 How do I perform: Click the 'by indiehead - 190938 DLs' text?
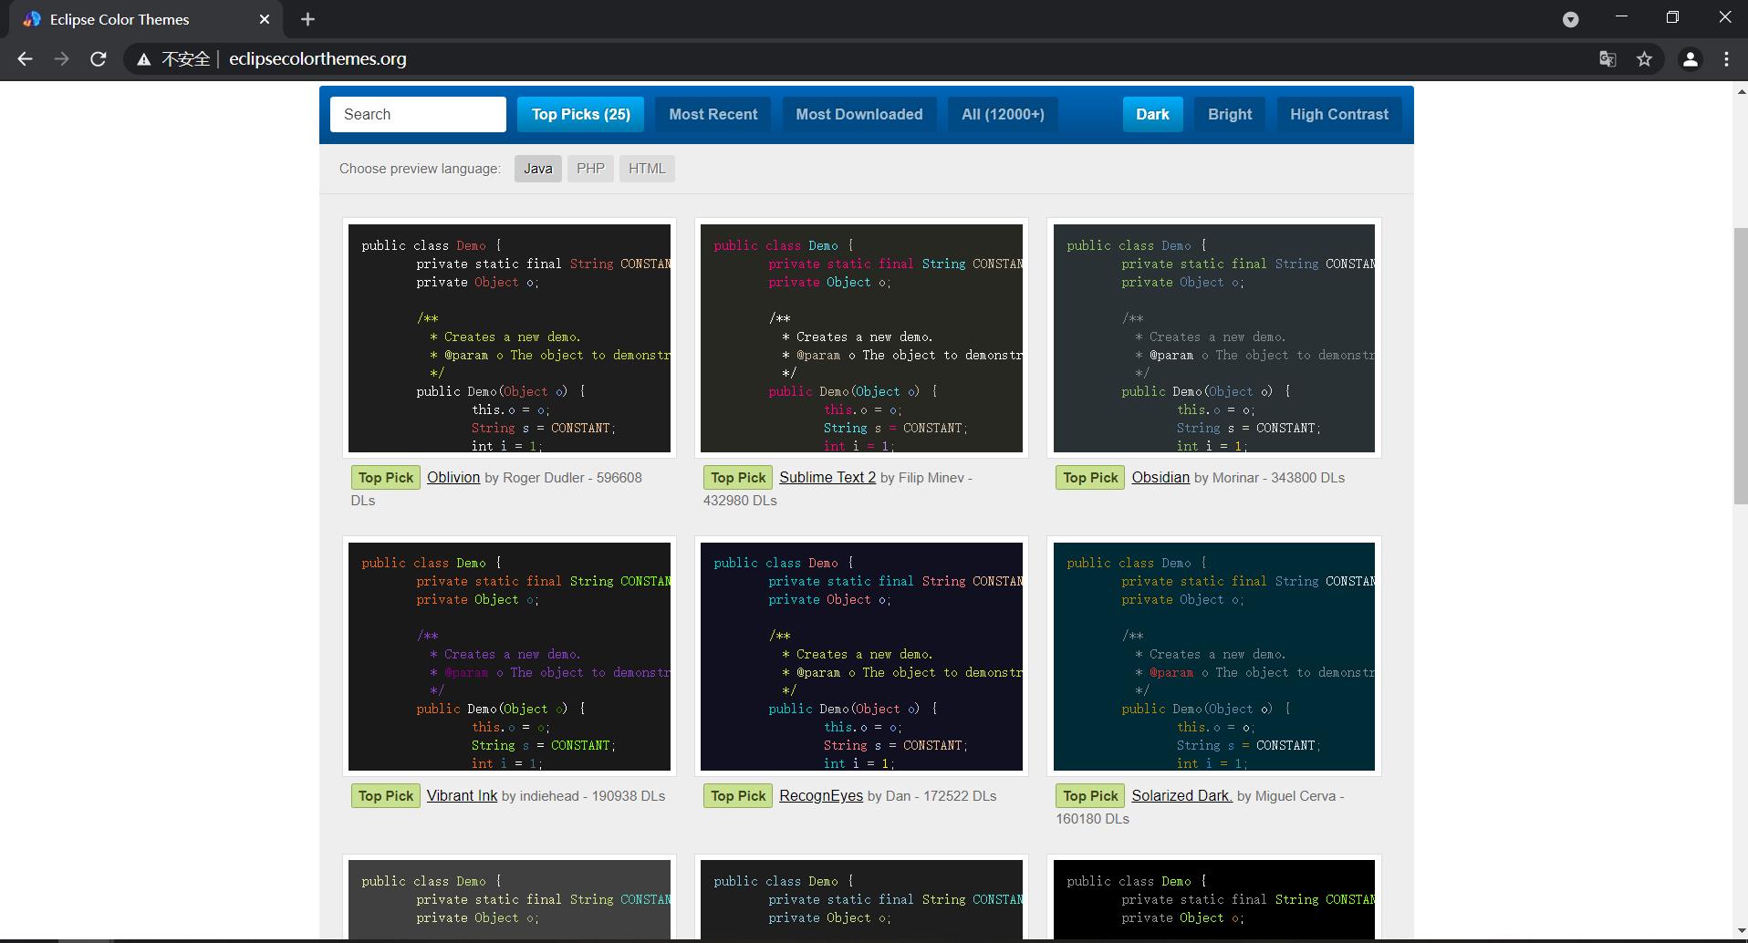[x=583, y=796]
